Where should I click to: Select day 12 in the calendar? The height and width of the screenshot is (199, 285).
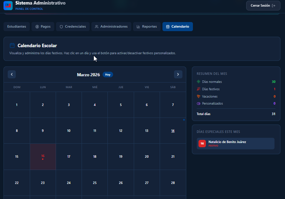121,131
